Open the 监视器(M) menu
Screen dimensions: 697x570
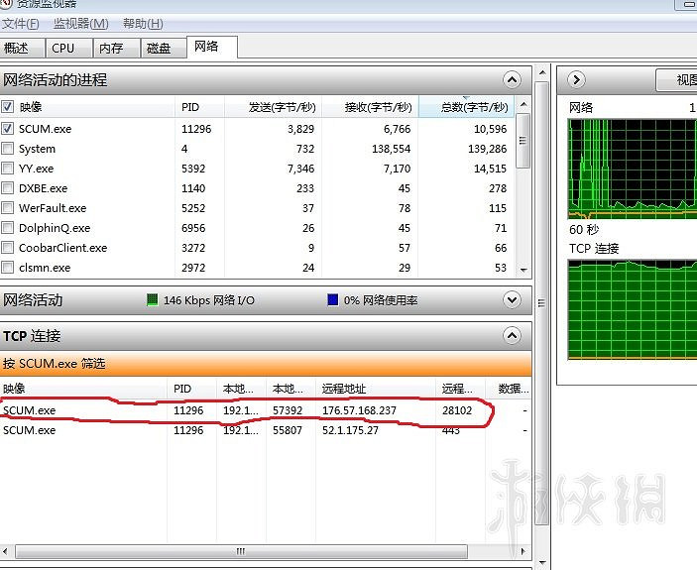click(80, 24)
